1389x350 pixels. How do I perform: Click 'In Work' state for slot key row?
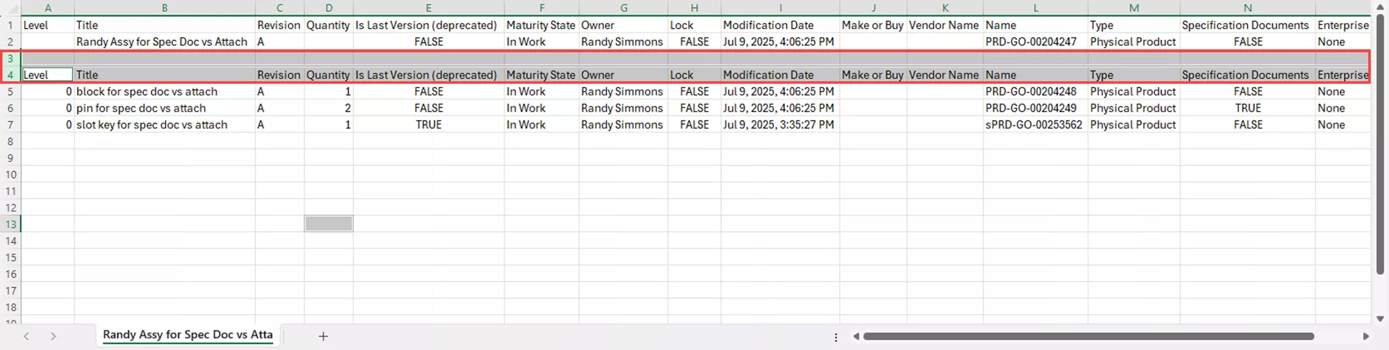pyautogui.click(x=542, y=125)
